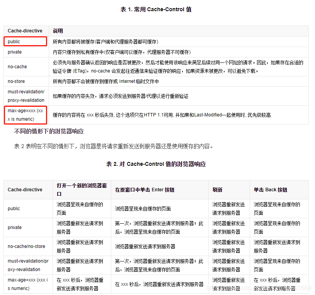Click the 表 2. 对 Cache-Control 值的浏览器响应 title
The image size is (315, 295).
156,164
